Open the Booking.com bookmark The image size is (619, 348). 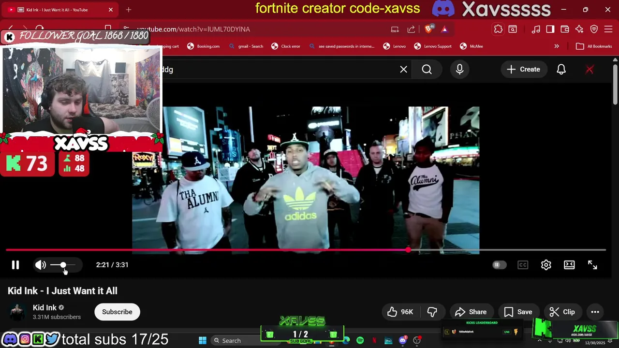[203, 46]
